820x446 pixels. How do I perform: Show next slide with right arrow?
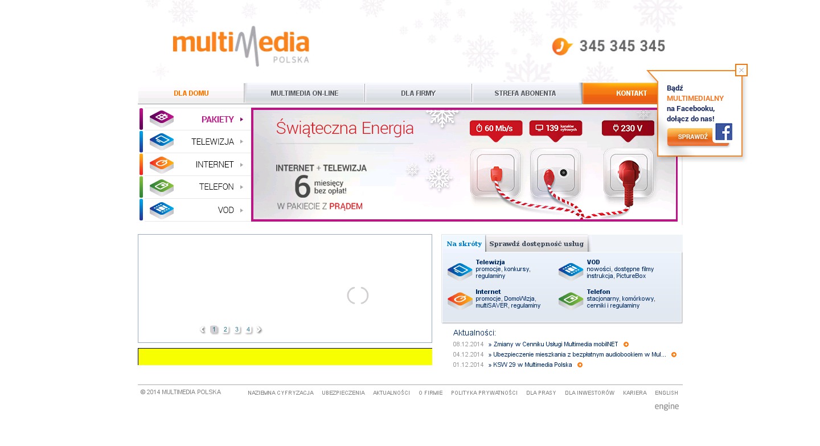point(260,329)
